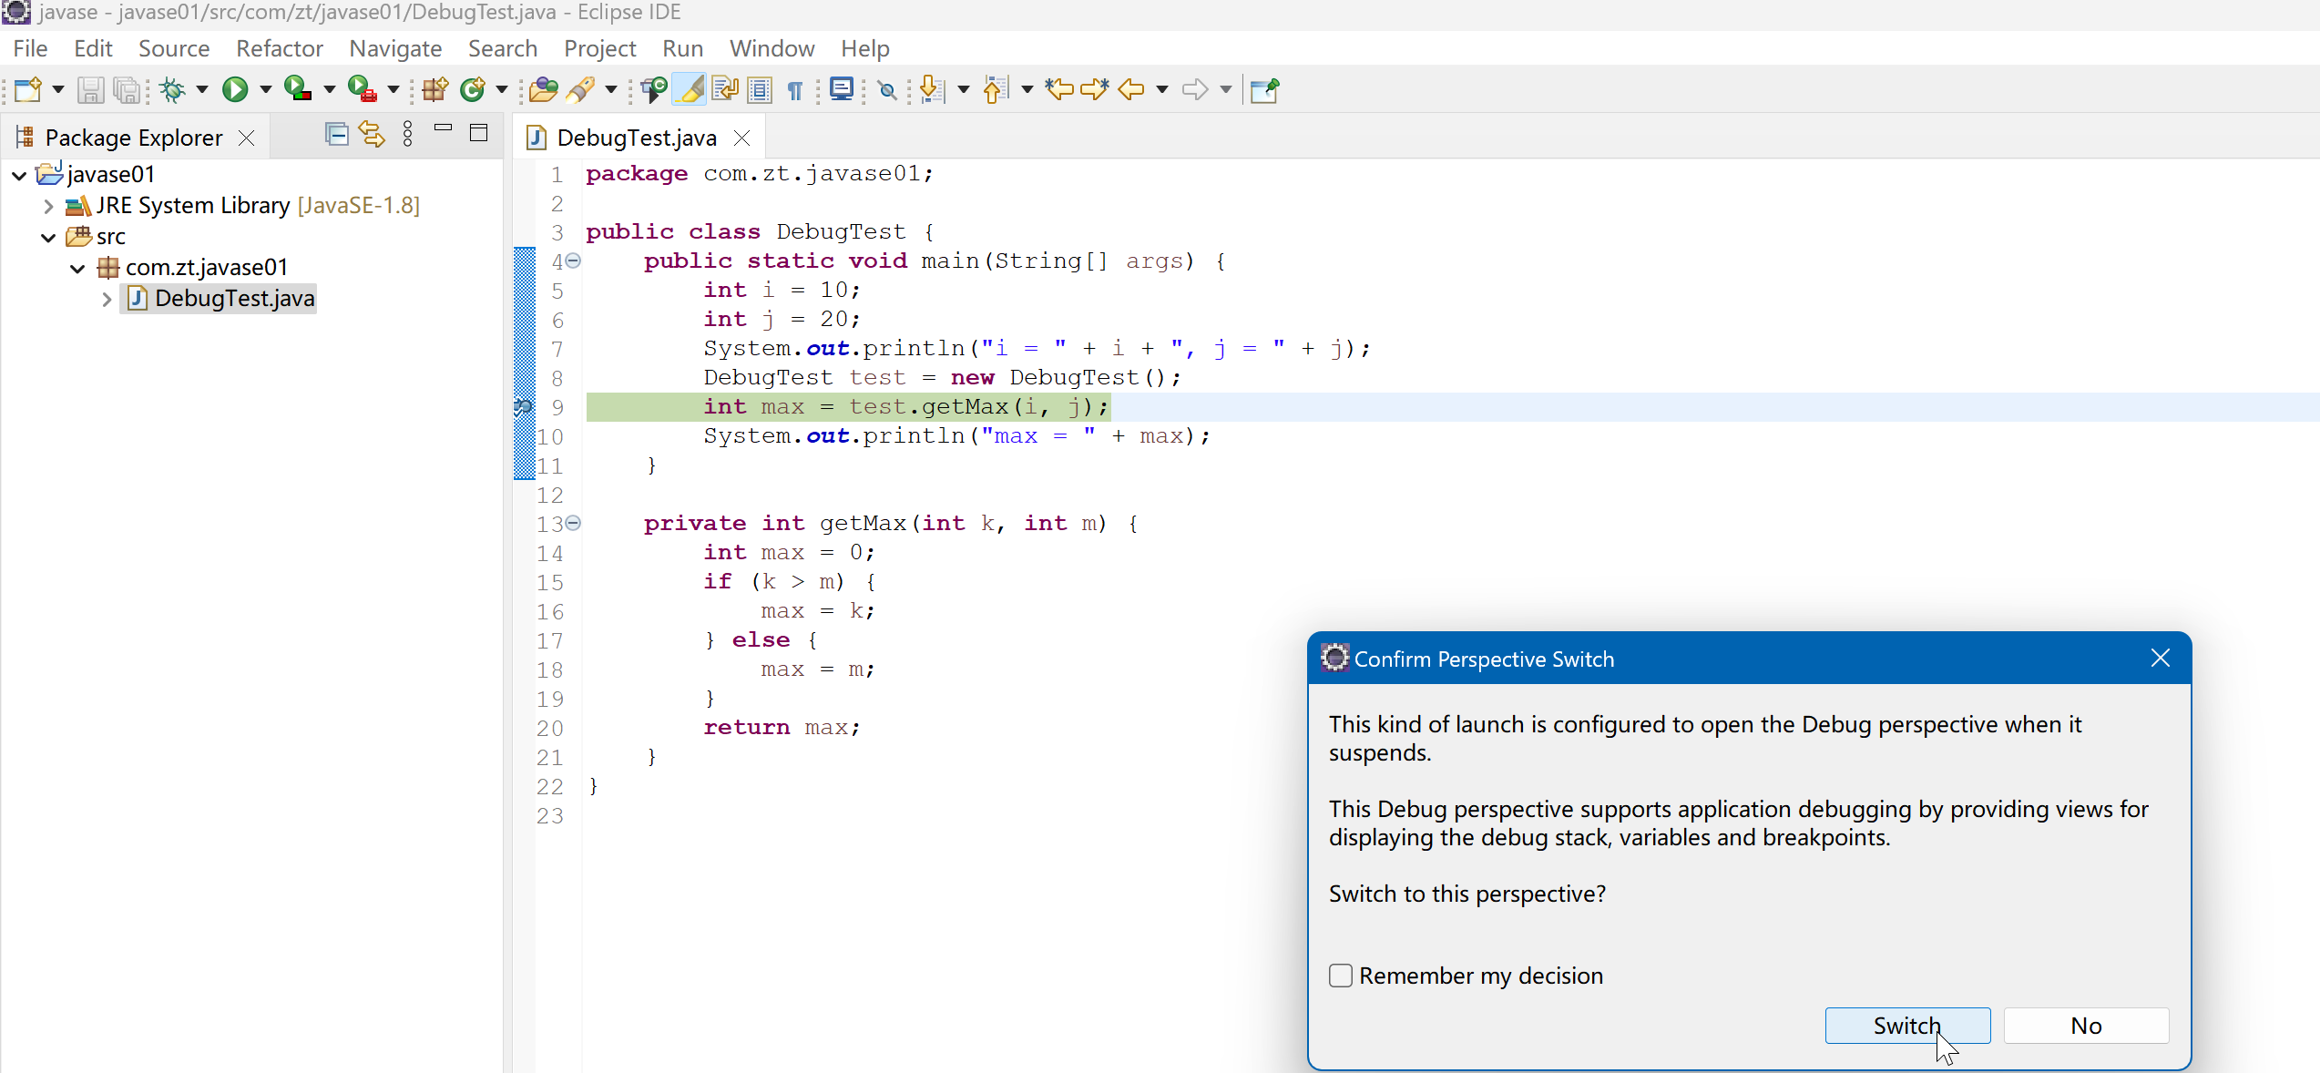
Task: Click the Open Type folder icon
Action: tap(543, 89)
